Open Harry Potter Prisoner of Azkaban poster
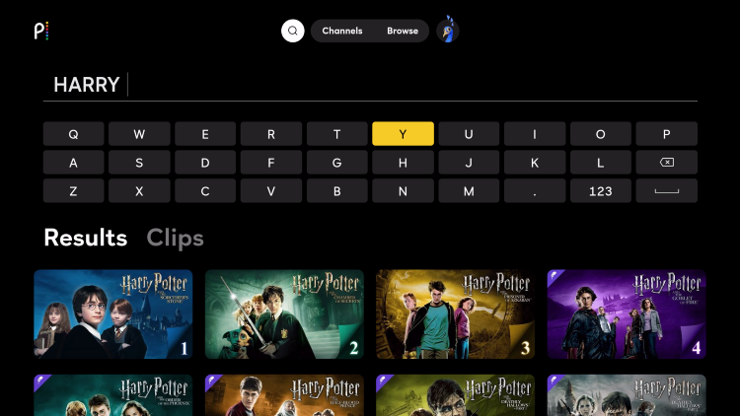740x416 pixels. tap(456, 314)
